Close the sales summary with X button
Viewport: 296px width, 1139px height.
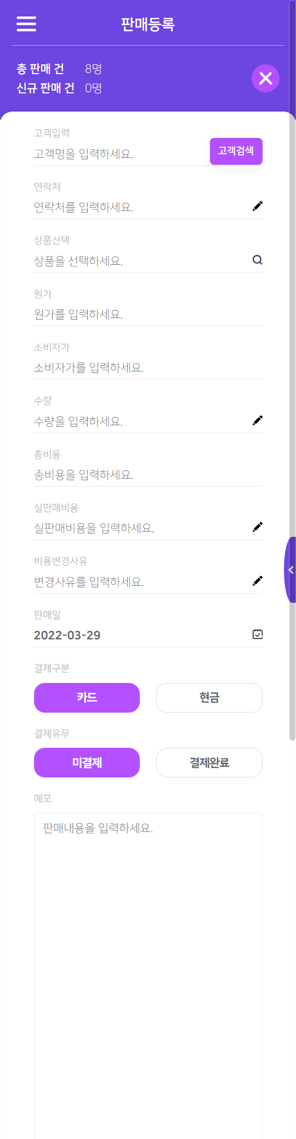tap(266, 78)
